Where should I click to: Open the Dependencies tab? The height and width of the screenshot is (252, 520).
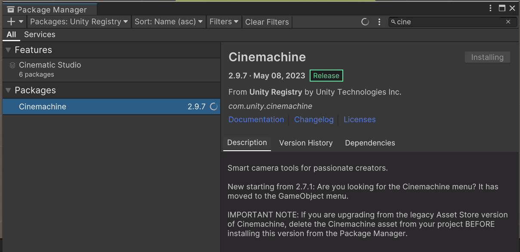[370, 143]
